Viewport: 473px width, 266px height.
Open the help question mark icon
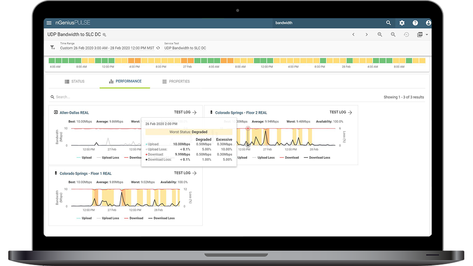pyautogui.click(x=415, y=23)
